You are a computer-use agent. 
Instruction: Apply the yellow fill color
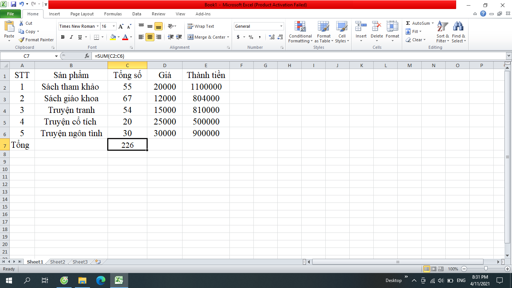pyautogui.click(x=113, y=37)
